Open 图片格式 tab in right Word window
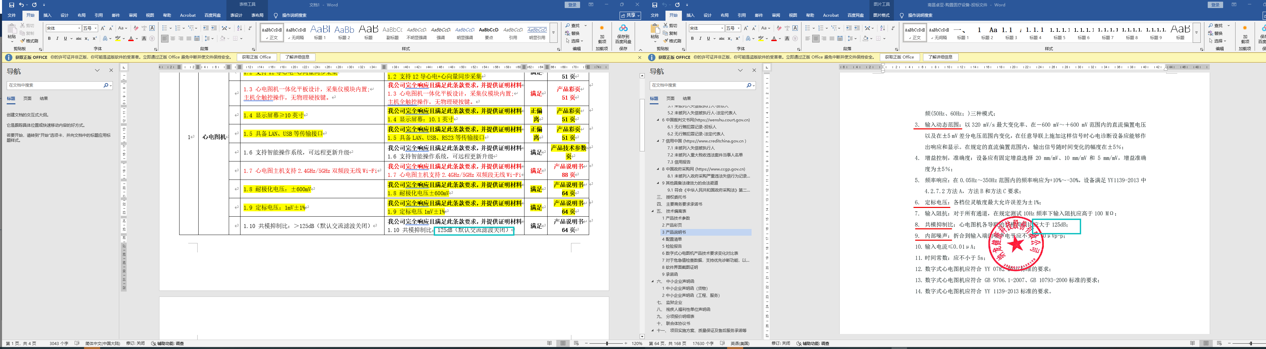The image size is (1266, 349). click(882, 15)
